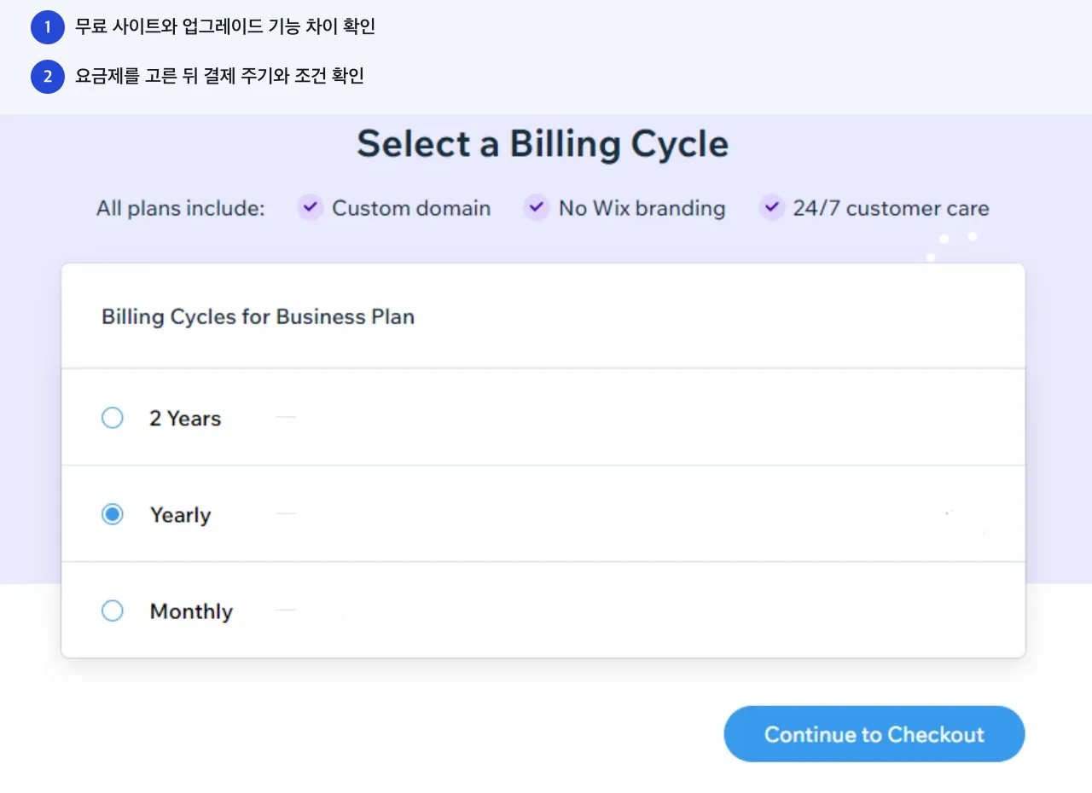Click the No Wix branding feature text

point(642,208)
